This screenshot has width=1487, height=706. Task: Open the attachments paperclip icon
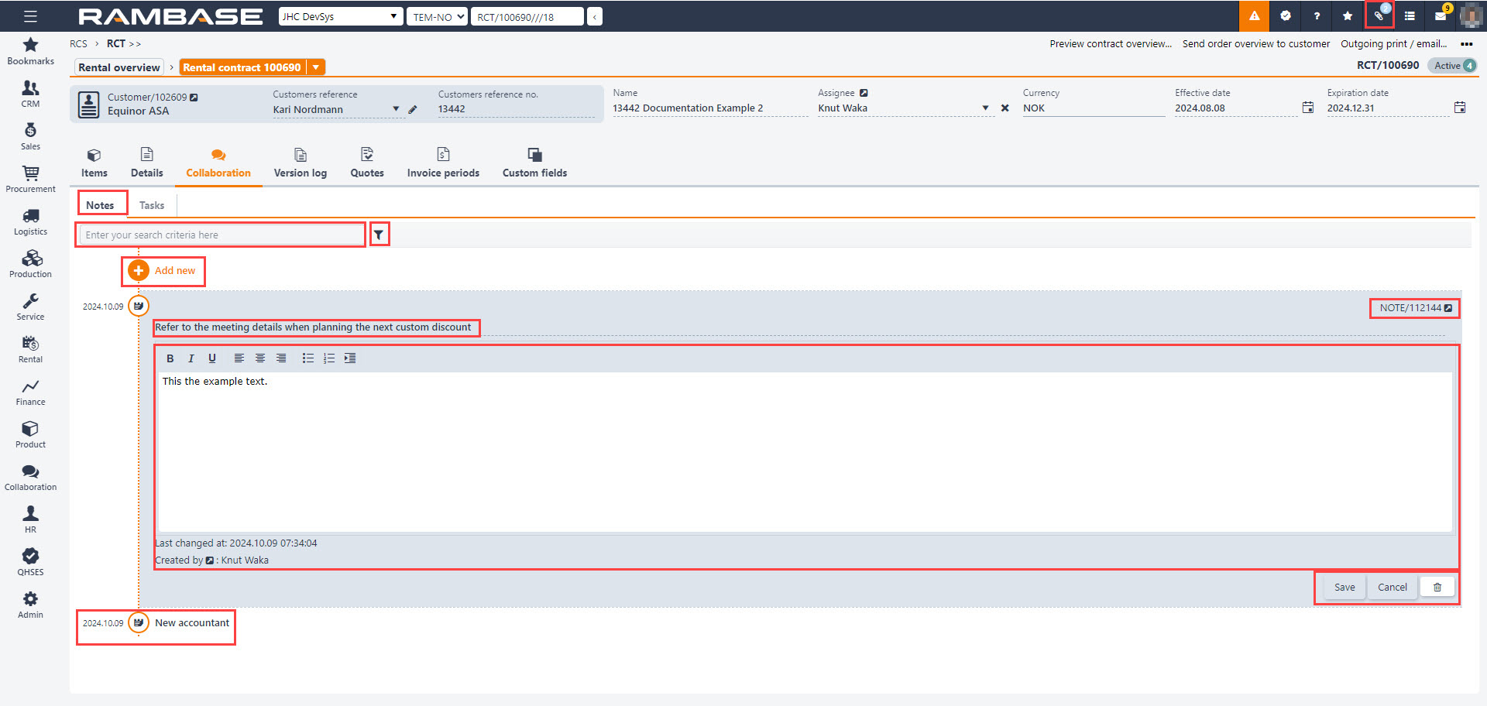pyautogui.click(x=1379, y=15)
